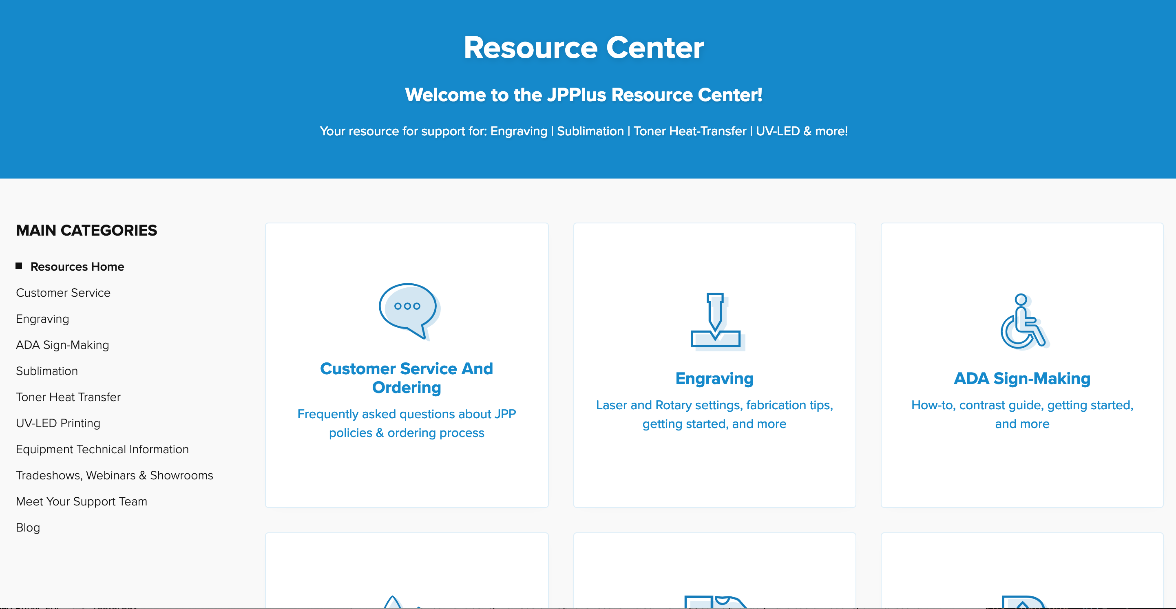This screenshot has height=609, width=1176.
Task: Click the 'Your resource for support for' tagline
Action: pyautogui.click(x=584, y=131)
